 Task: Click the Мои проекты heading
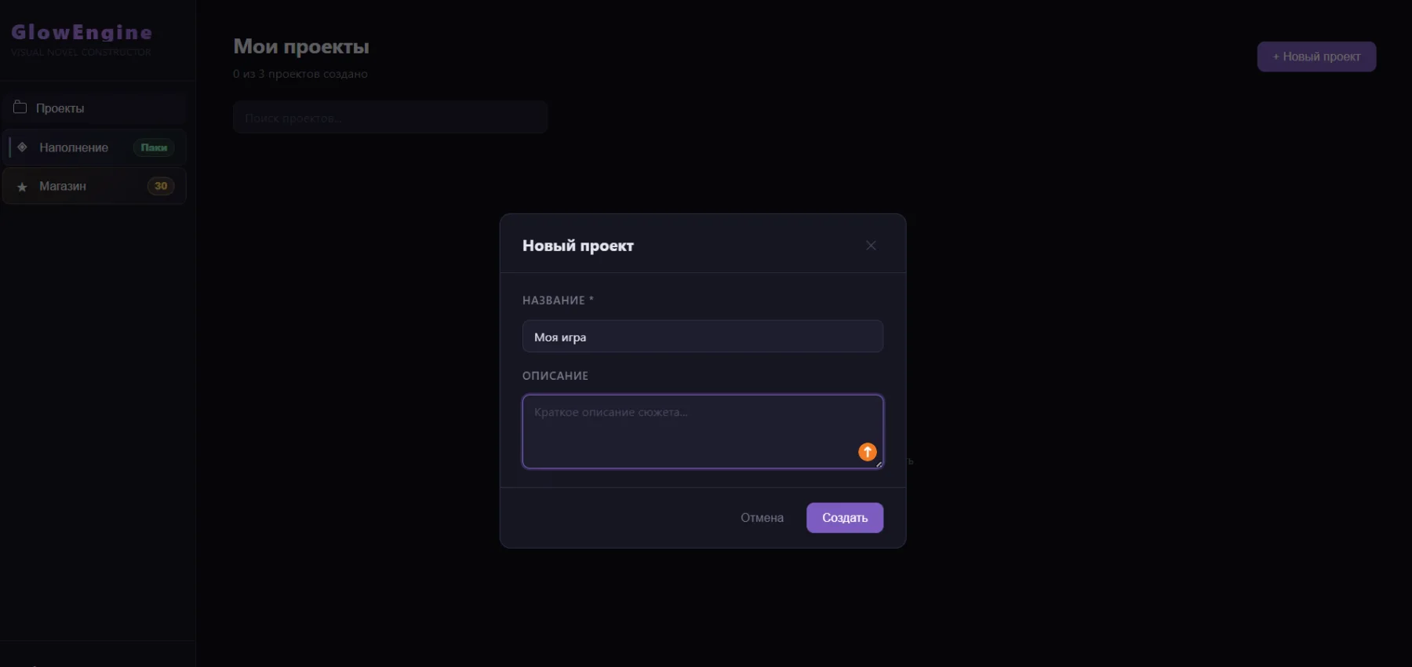301,46
